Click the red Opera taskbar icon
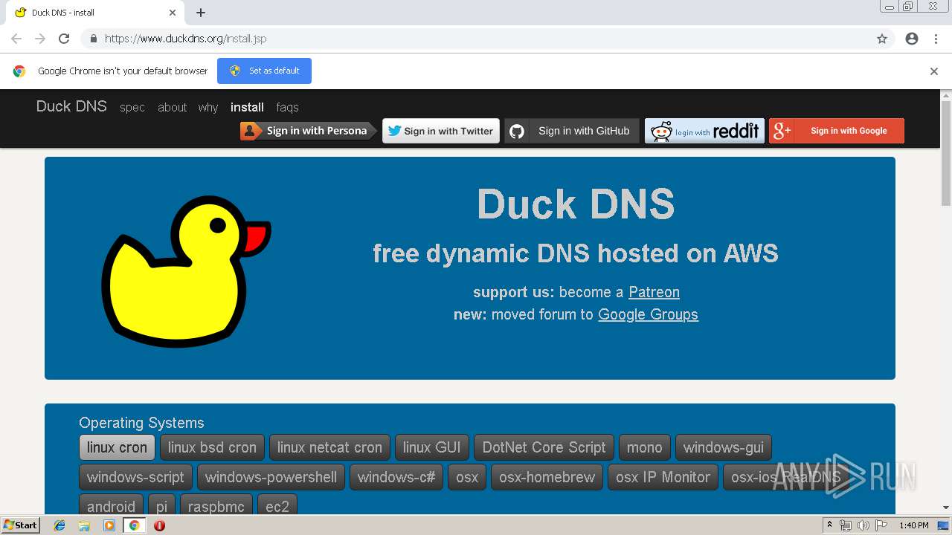This screenshot has width=952, height=535. point(159,525)
